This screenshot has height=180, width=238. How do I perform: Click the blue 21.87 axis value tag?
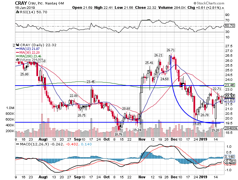click(230, 101)
